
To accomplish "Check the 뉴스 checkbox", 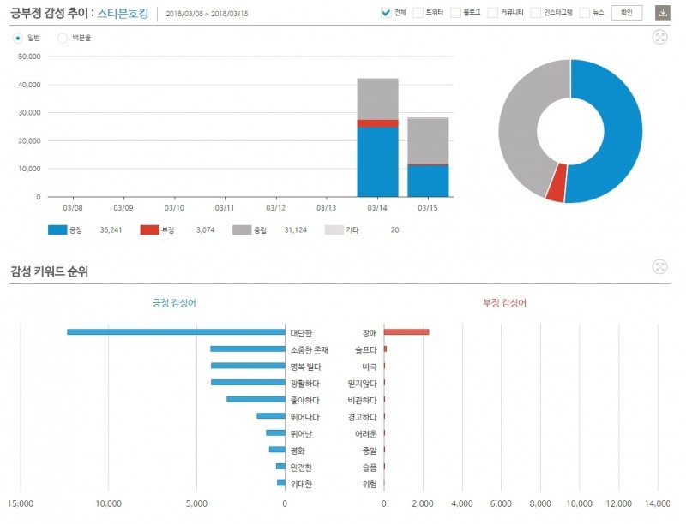I will 585,13.
